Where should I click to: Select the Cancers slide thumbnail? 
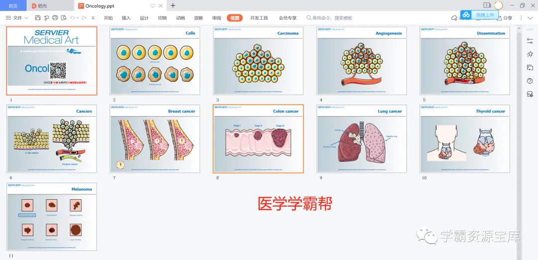(52, 138)
